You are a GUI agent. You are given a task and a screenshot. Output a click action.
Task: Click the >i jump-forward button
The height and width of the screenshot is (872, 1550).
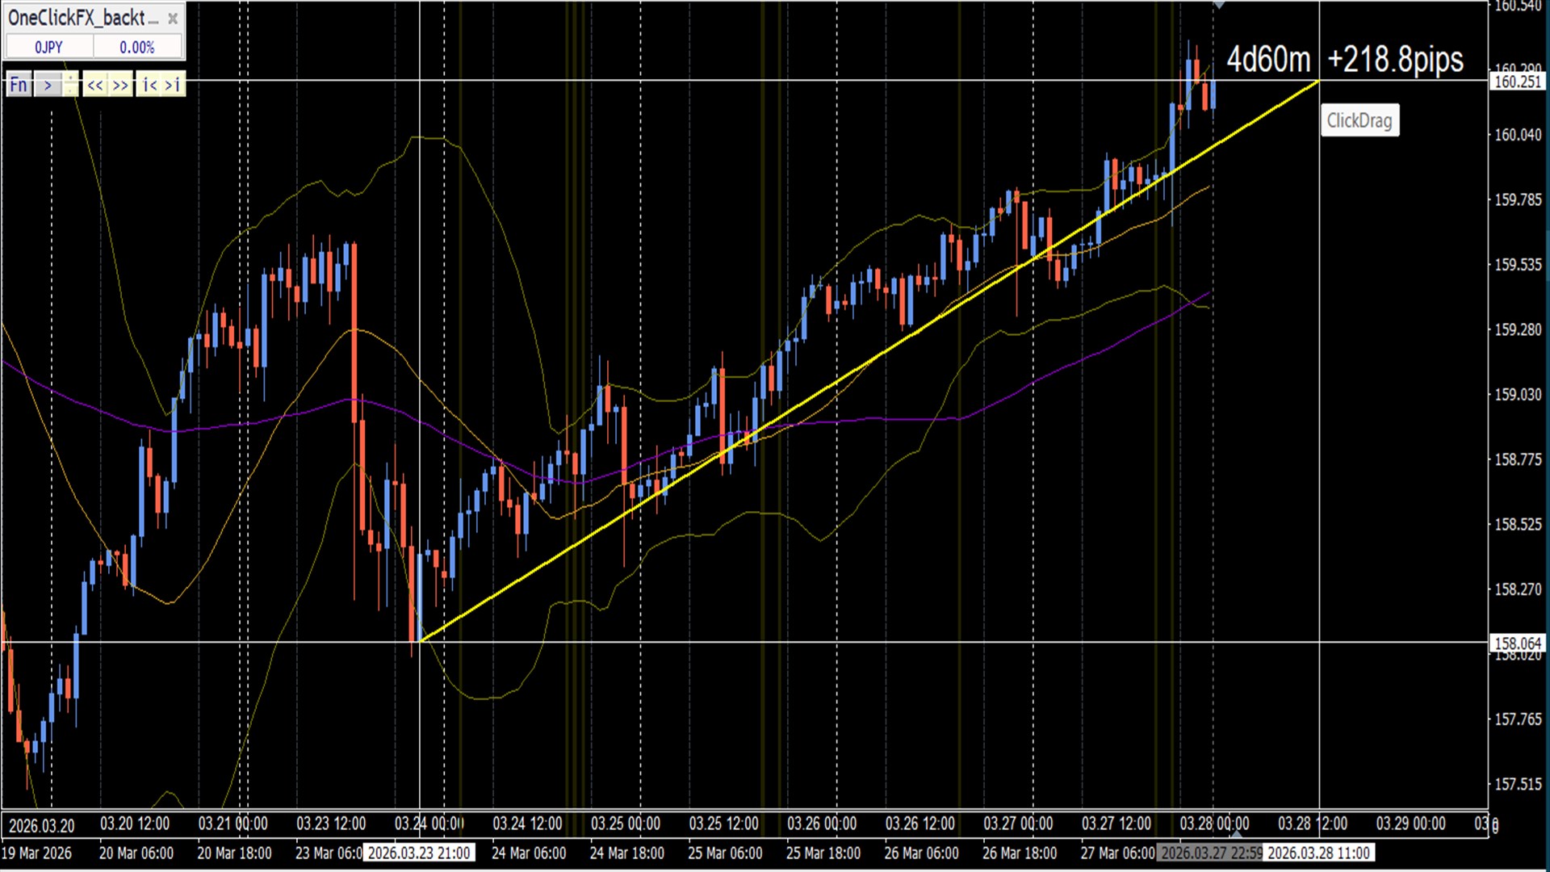(173, 85)
